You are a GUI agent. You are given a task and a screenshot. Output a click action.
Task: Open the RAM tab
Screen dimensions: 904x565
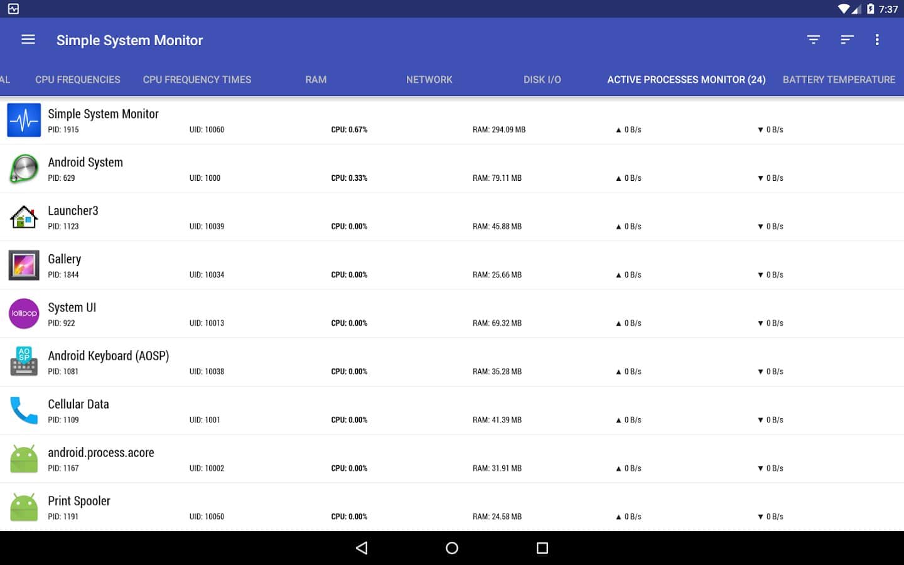[316, 80]
